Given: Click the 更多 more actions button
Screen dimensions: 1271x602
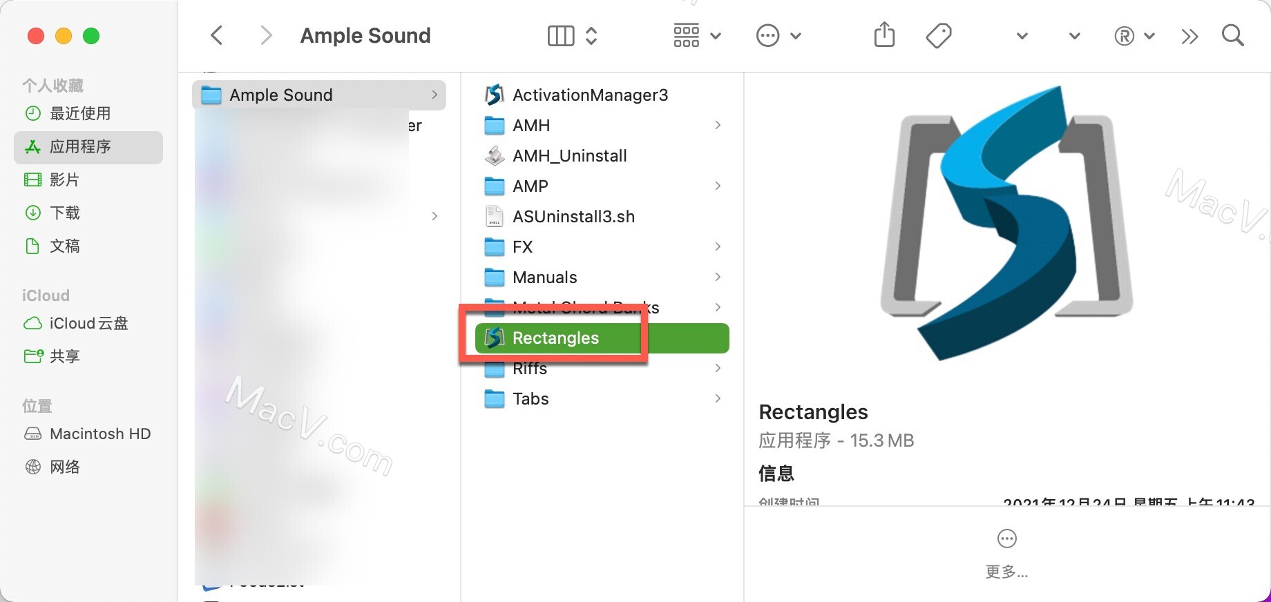Looking at the screenshot, I should pyautogui.click(x=1006, y=554).
